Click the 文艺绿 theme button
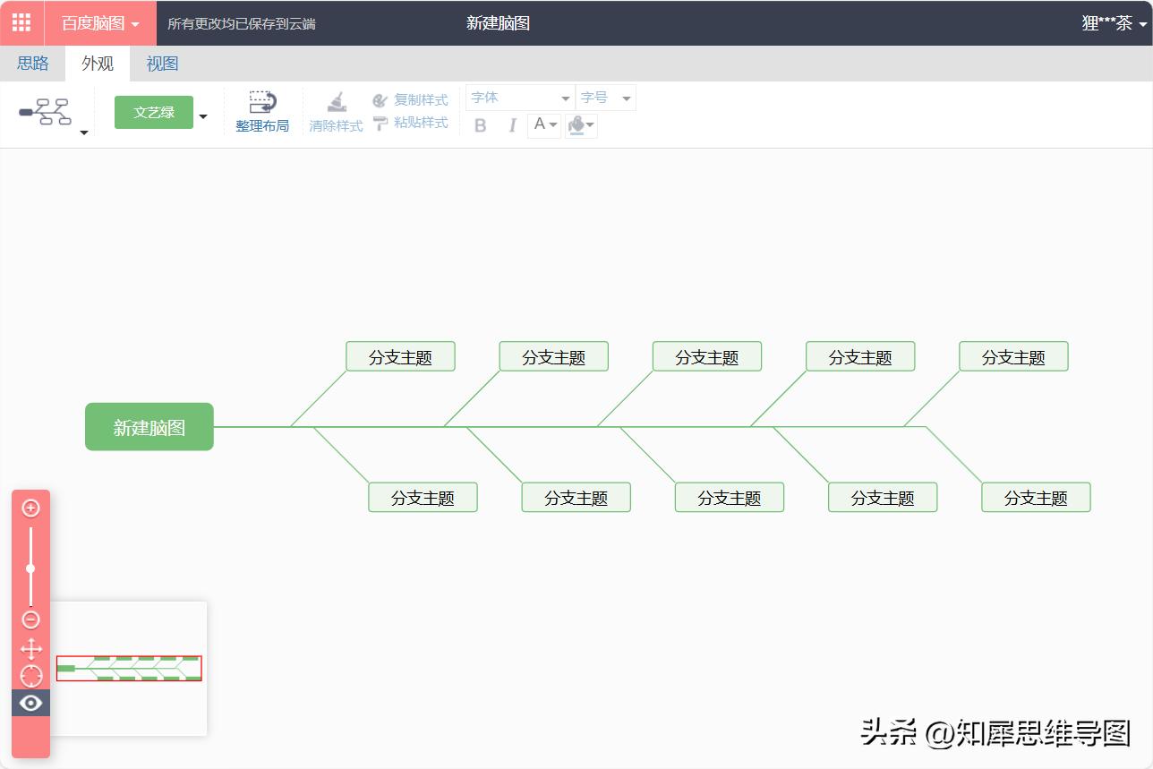The image size is (1153, 769). 154,112
